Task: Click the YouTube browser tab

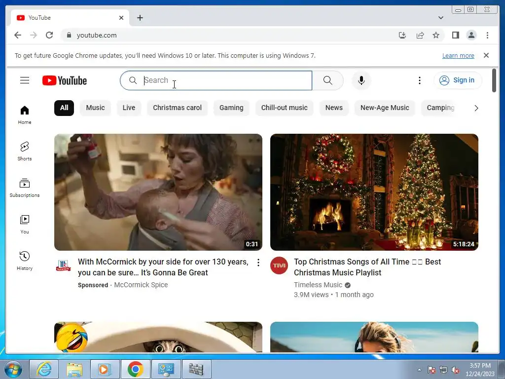Action: click(x=70, y=18)
